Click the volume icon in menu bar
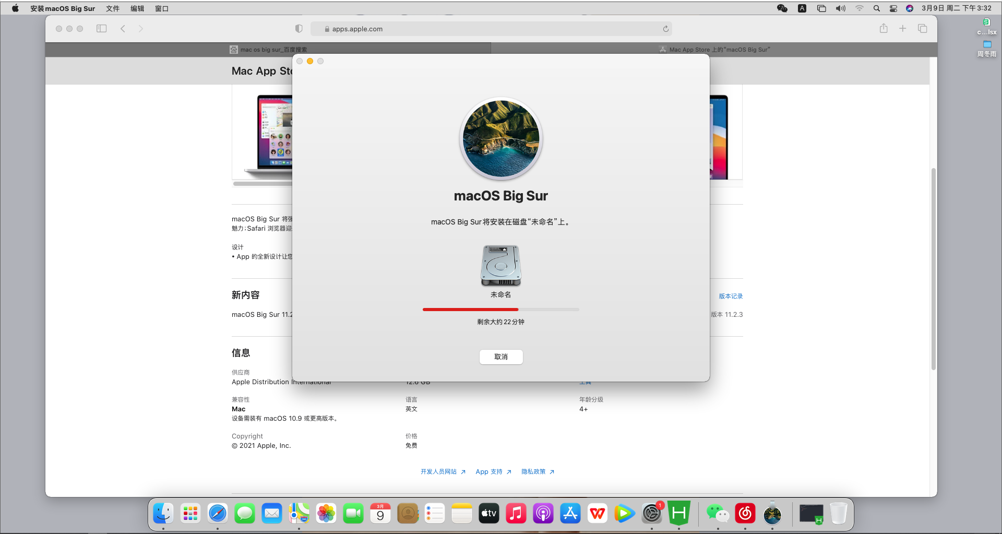 click(x=840, y=8)
